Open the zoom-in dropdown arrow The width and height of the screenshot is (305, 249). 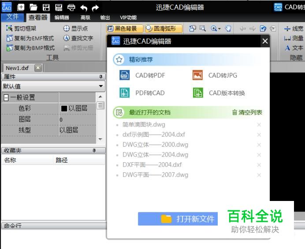pos(219,29)
